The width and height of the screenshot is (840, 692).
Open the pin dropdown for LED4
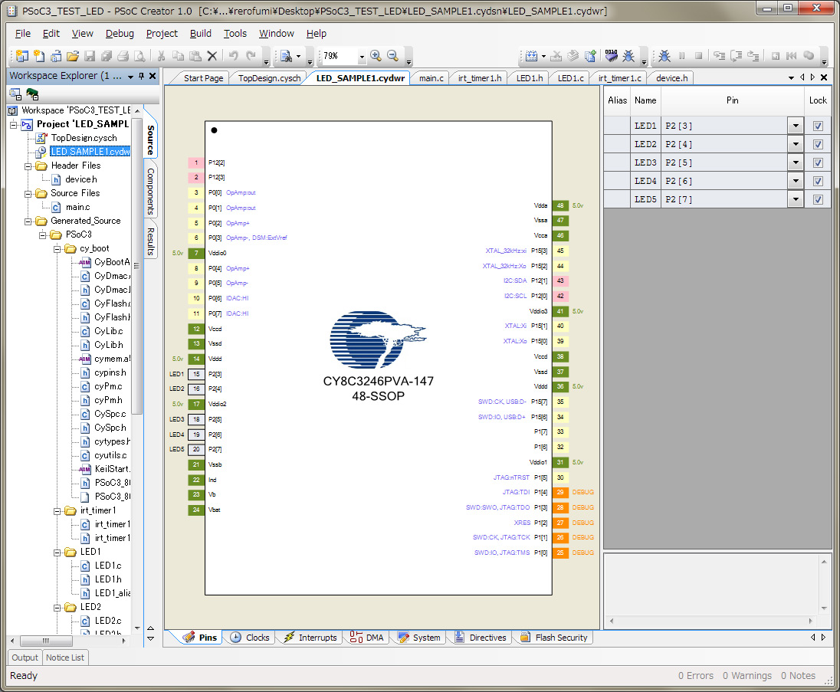796,181
